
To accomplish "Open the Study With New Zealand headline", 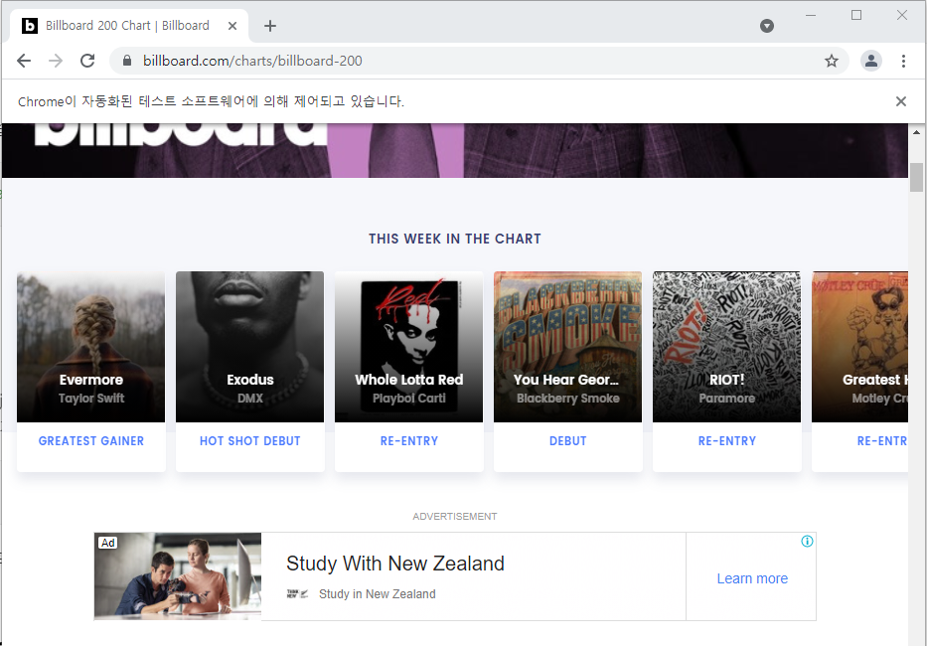I will point(394,564).
